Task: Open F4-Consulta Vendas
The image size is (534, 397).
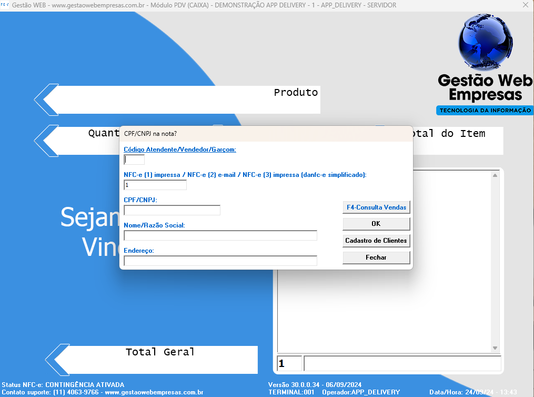Action: (376, 207)
